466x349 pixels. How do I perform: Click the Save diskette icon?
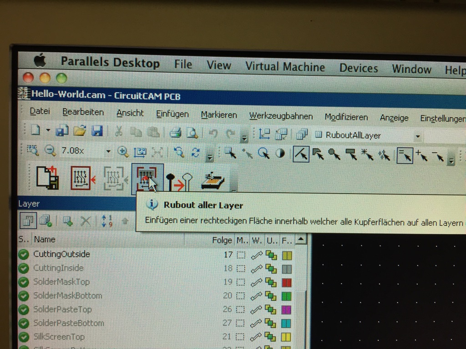tap(97, 131)
